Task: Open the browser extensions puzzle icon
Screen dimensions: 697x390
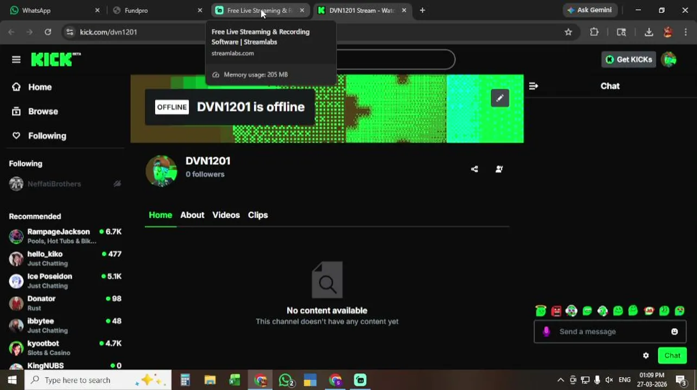Action: click(x=594, y=32)
